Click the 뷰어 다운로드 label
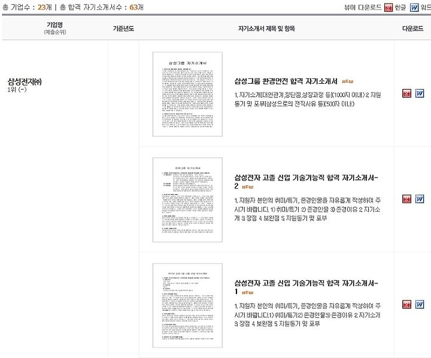Viewport: 431px width, 358px height. click(363, 7)
